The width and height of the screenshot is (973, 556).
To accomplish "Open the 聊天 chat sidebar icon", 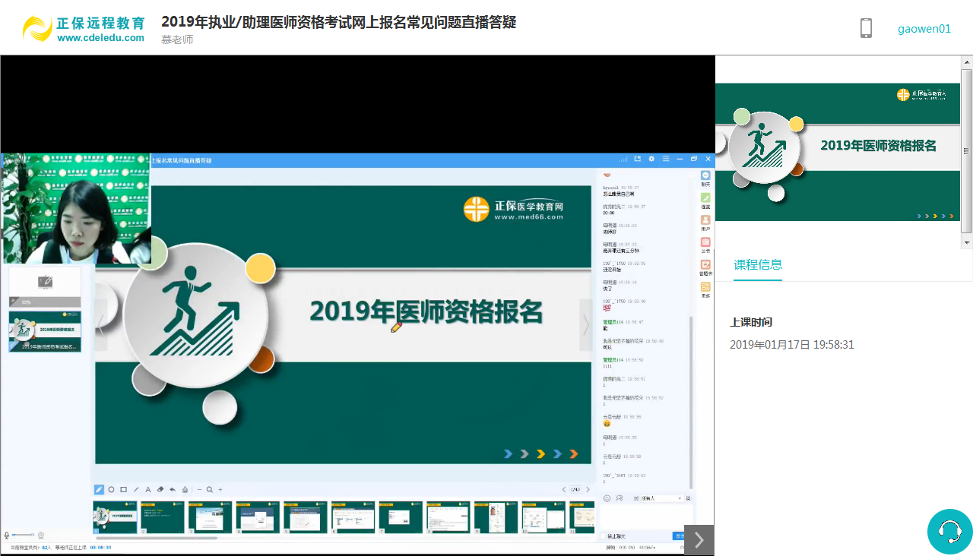I will [x=705, y=176].
